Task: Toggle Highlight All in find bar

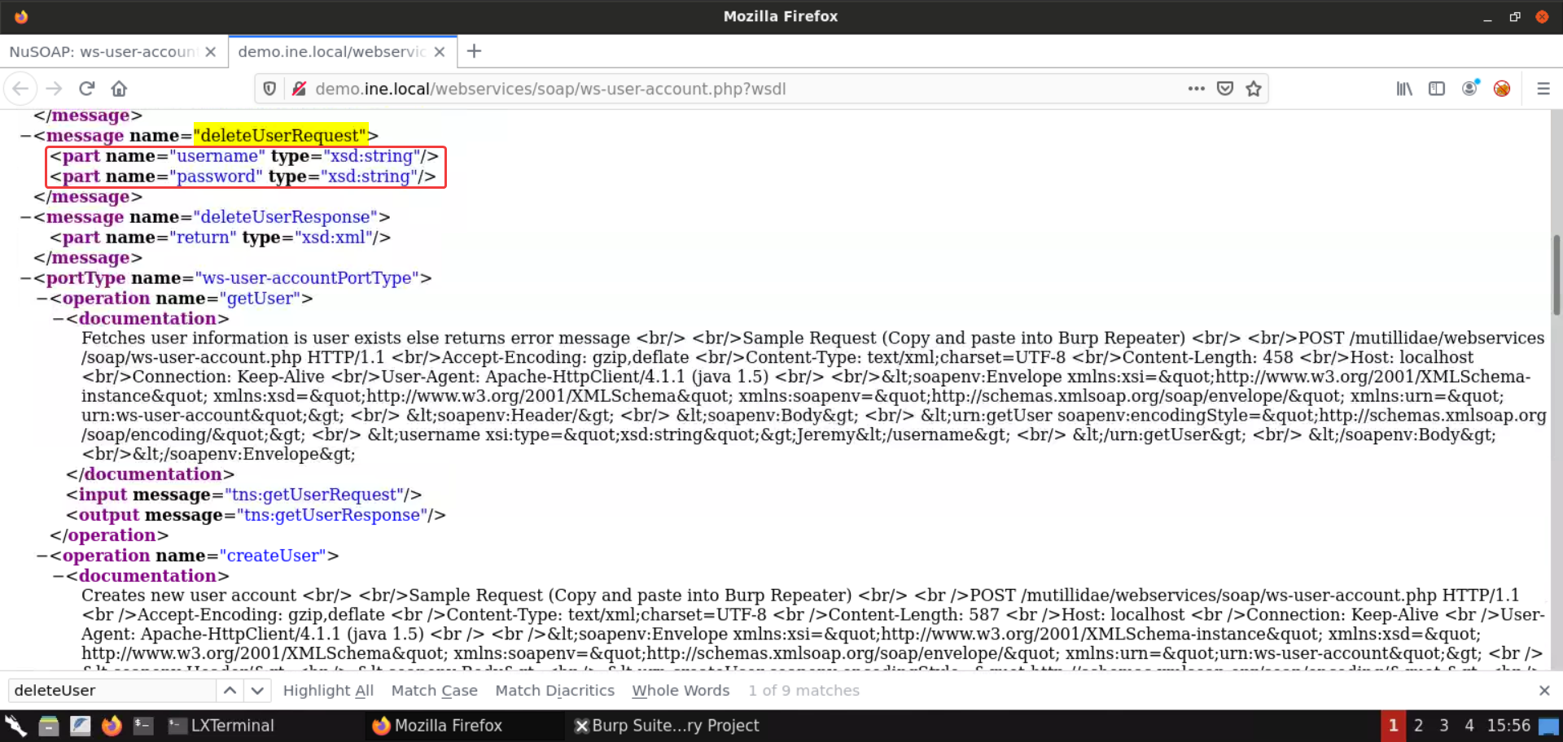Action: [x=328, y=691]
